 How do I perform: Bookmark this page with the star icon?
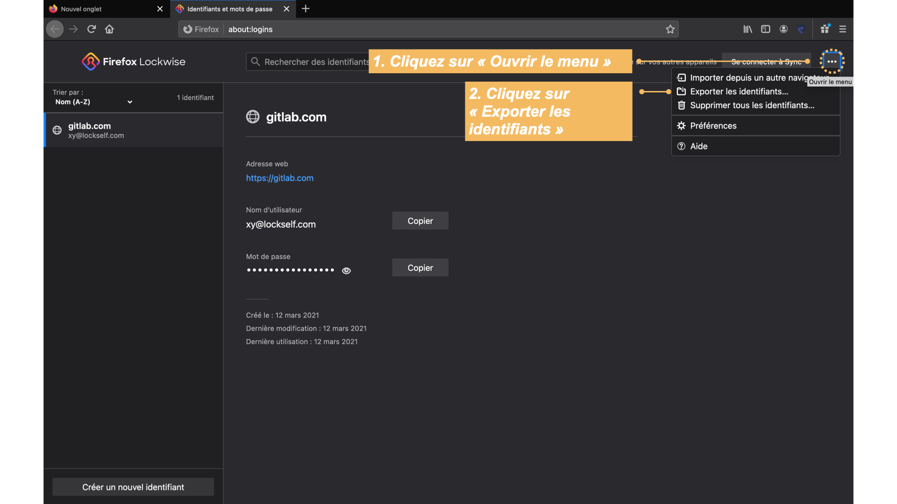pyautogui.click(x=670, y=29)
